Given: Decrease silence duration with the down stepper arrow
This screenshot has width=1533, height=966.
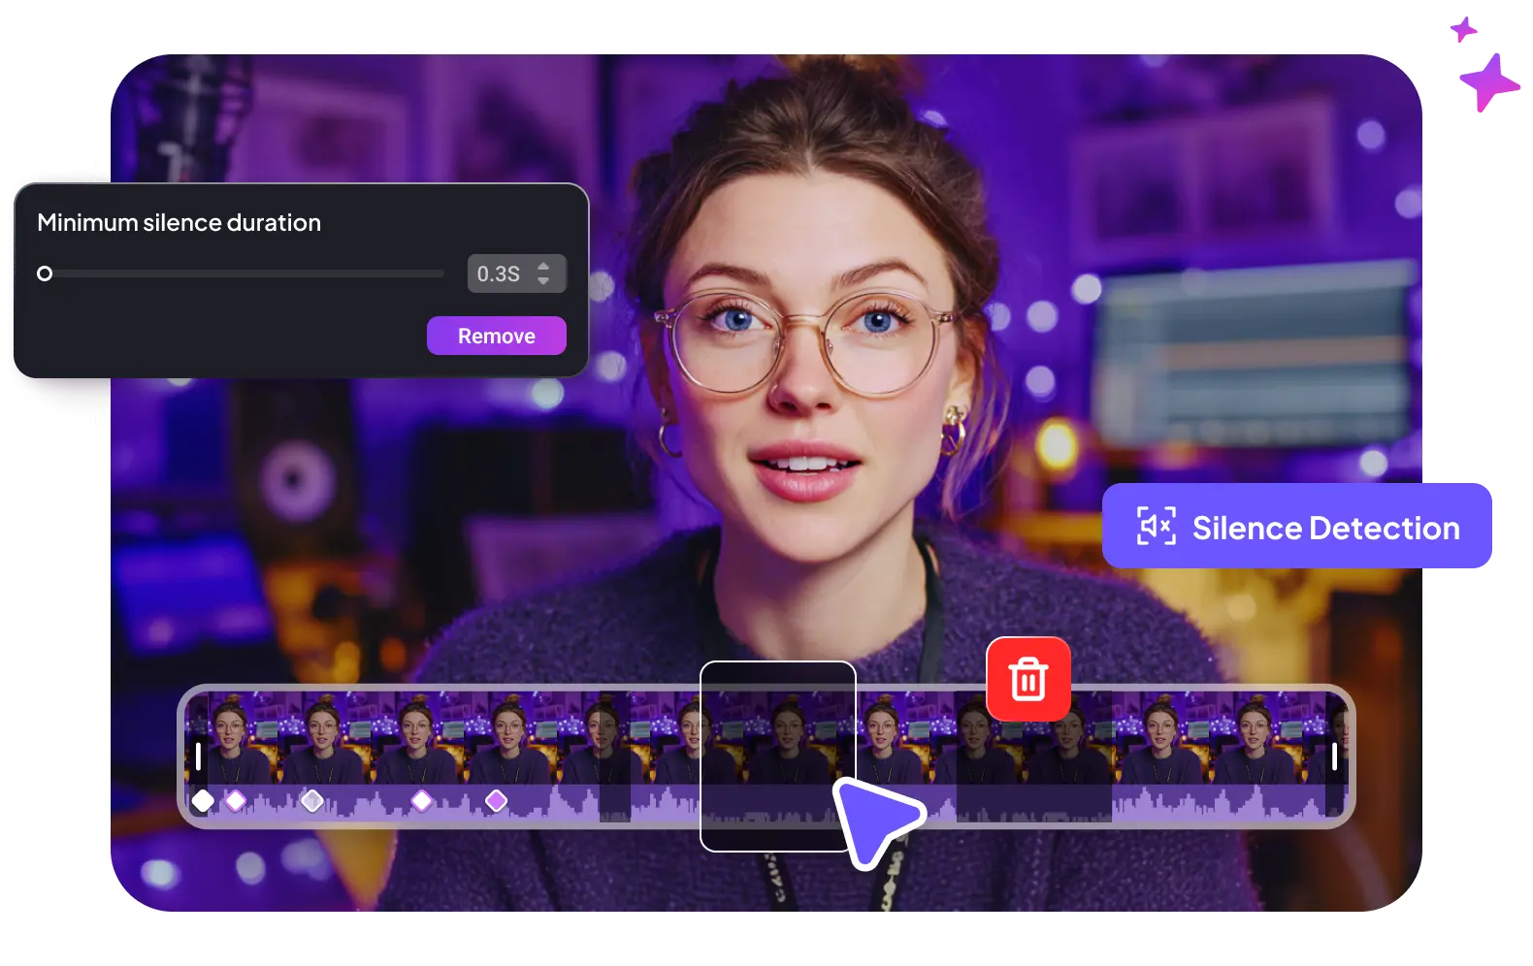Looking at the screenshot, I should tap(543, 282).
